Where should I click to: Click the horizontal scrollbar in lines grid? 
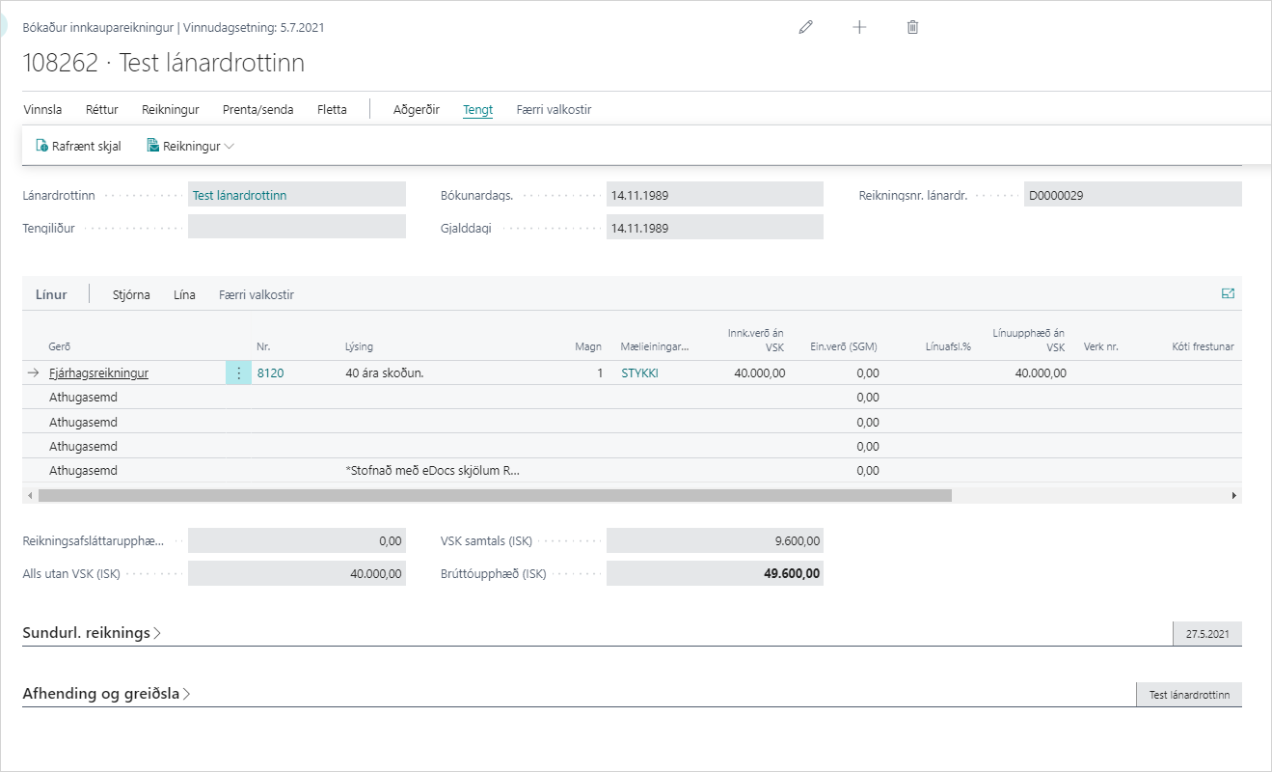pos(495,495)
